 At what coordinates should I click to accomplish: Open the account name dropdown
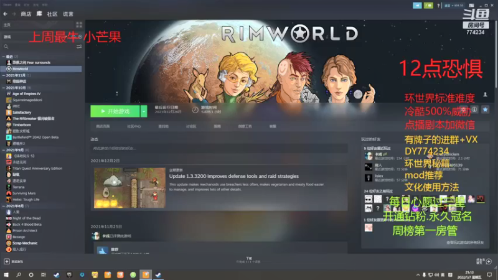tap(454, 6)
